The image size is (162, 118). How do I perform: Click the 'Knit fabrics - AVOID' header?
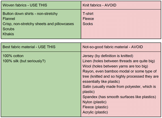click(x=99, y=5)
